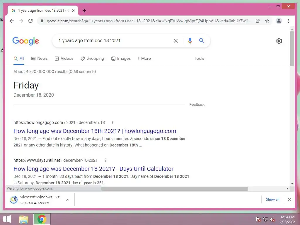Open 'How long ago was December 18th 2021?' howlongagogo link
300x225 pixels.
(95, 131)
